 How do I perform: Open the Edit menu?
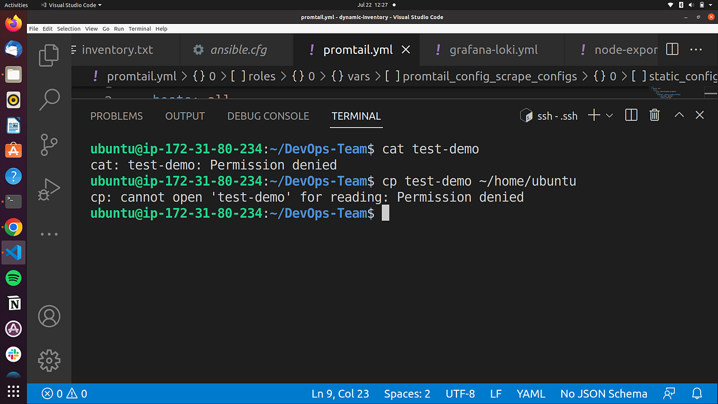click(47, 29)
